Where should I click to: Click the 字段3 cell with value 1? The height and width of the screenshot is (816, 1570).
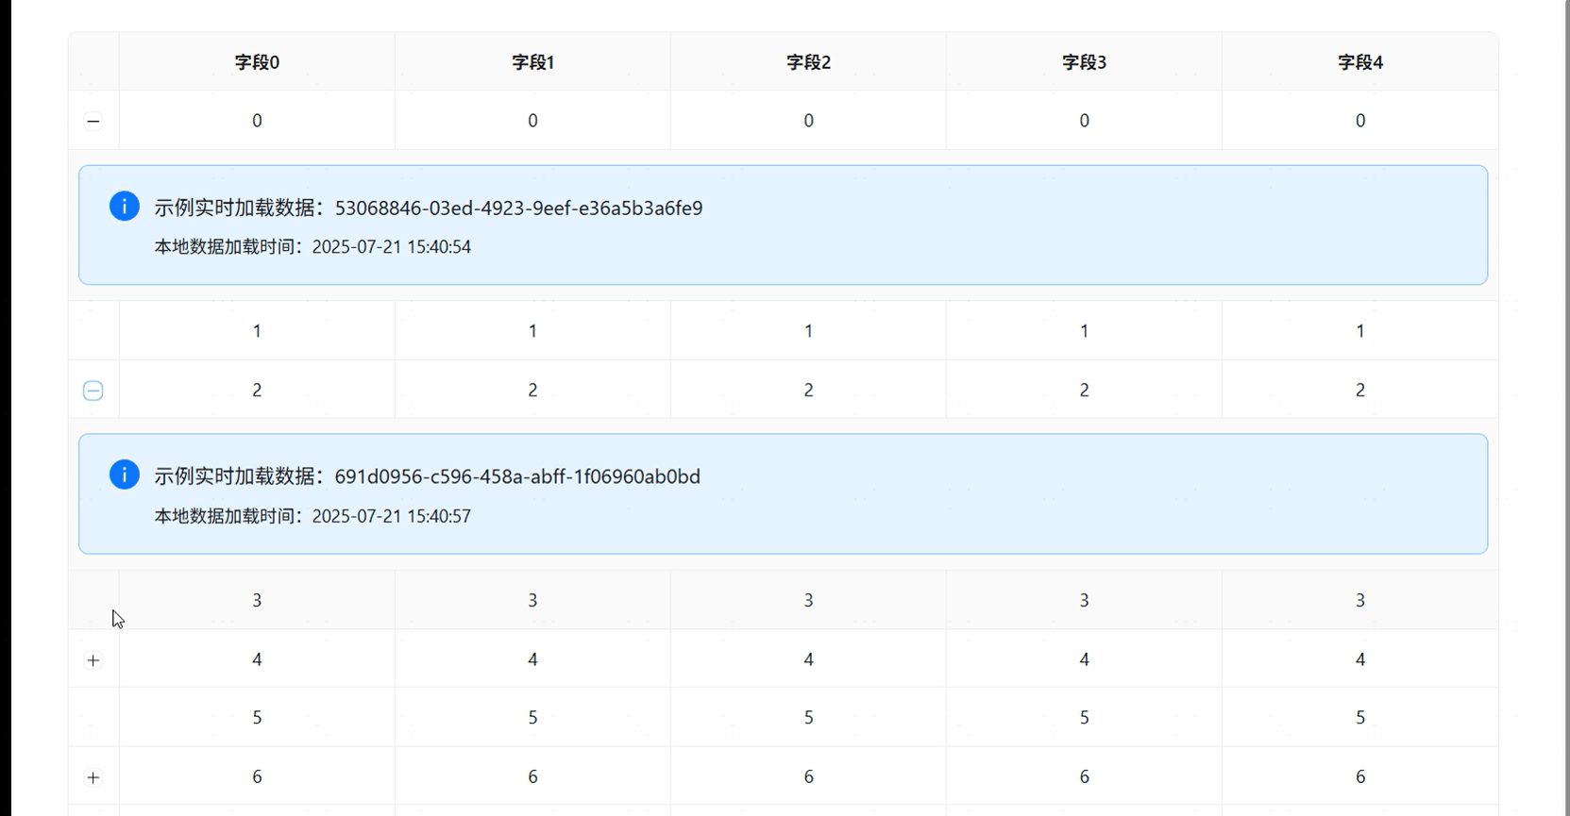pyautogui.click(x=1084, y=331)
